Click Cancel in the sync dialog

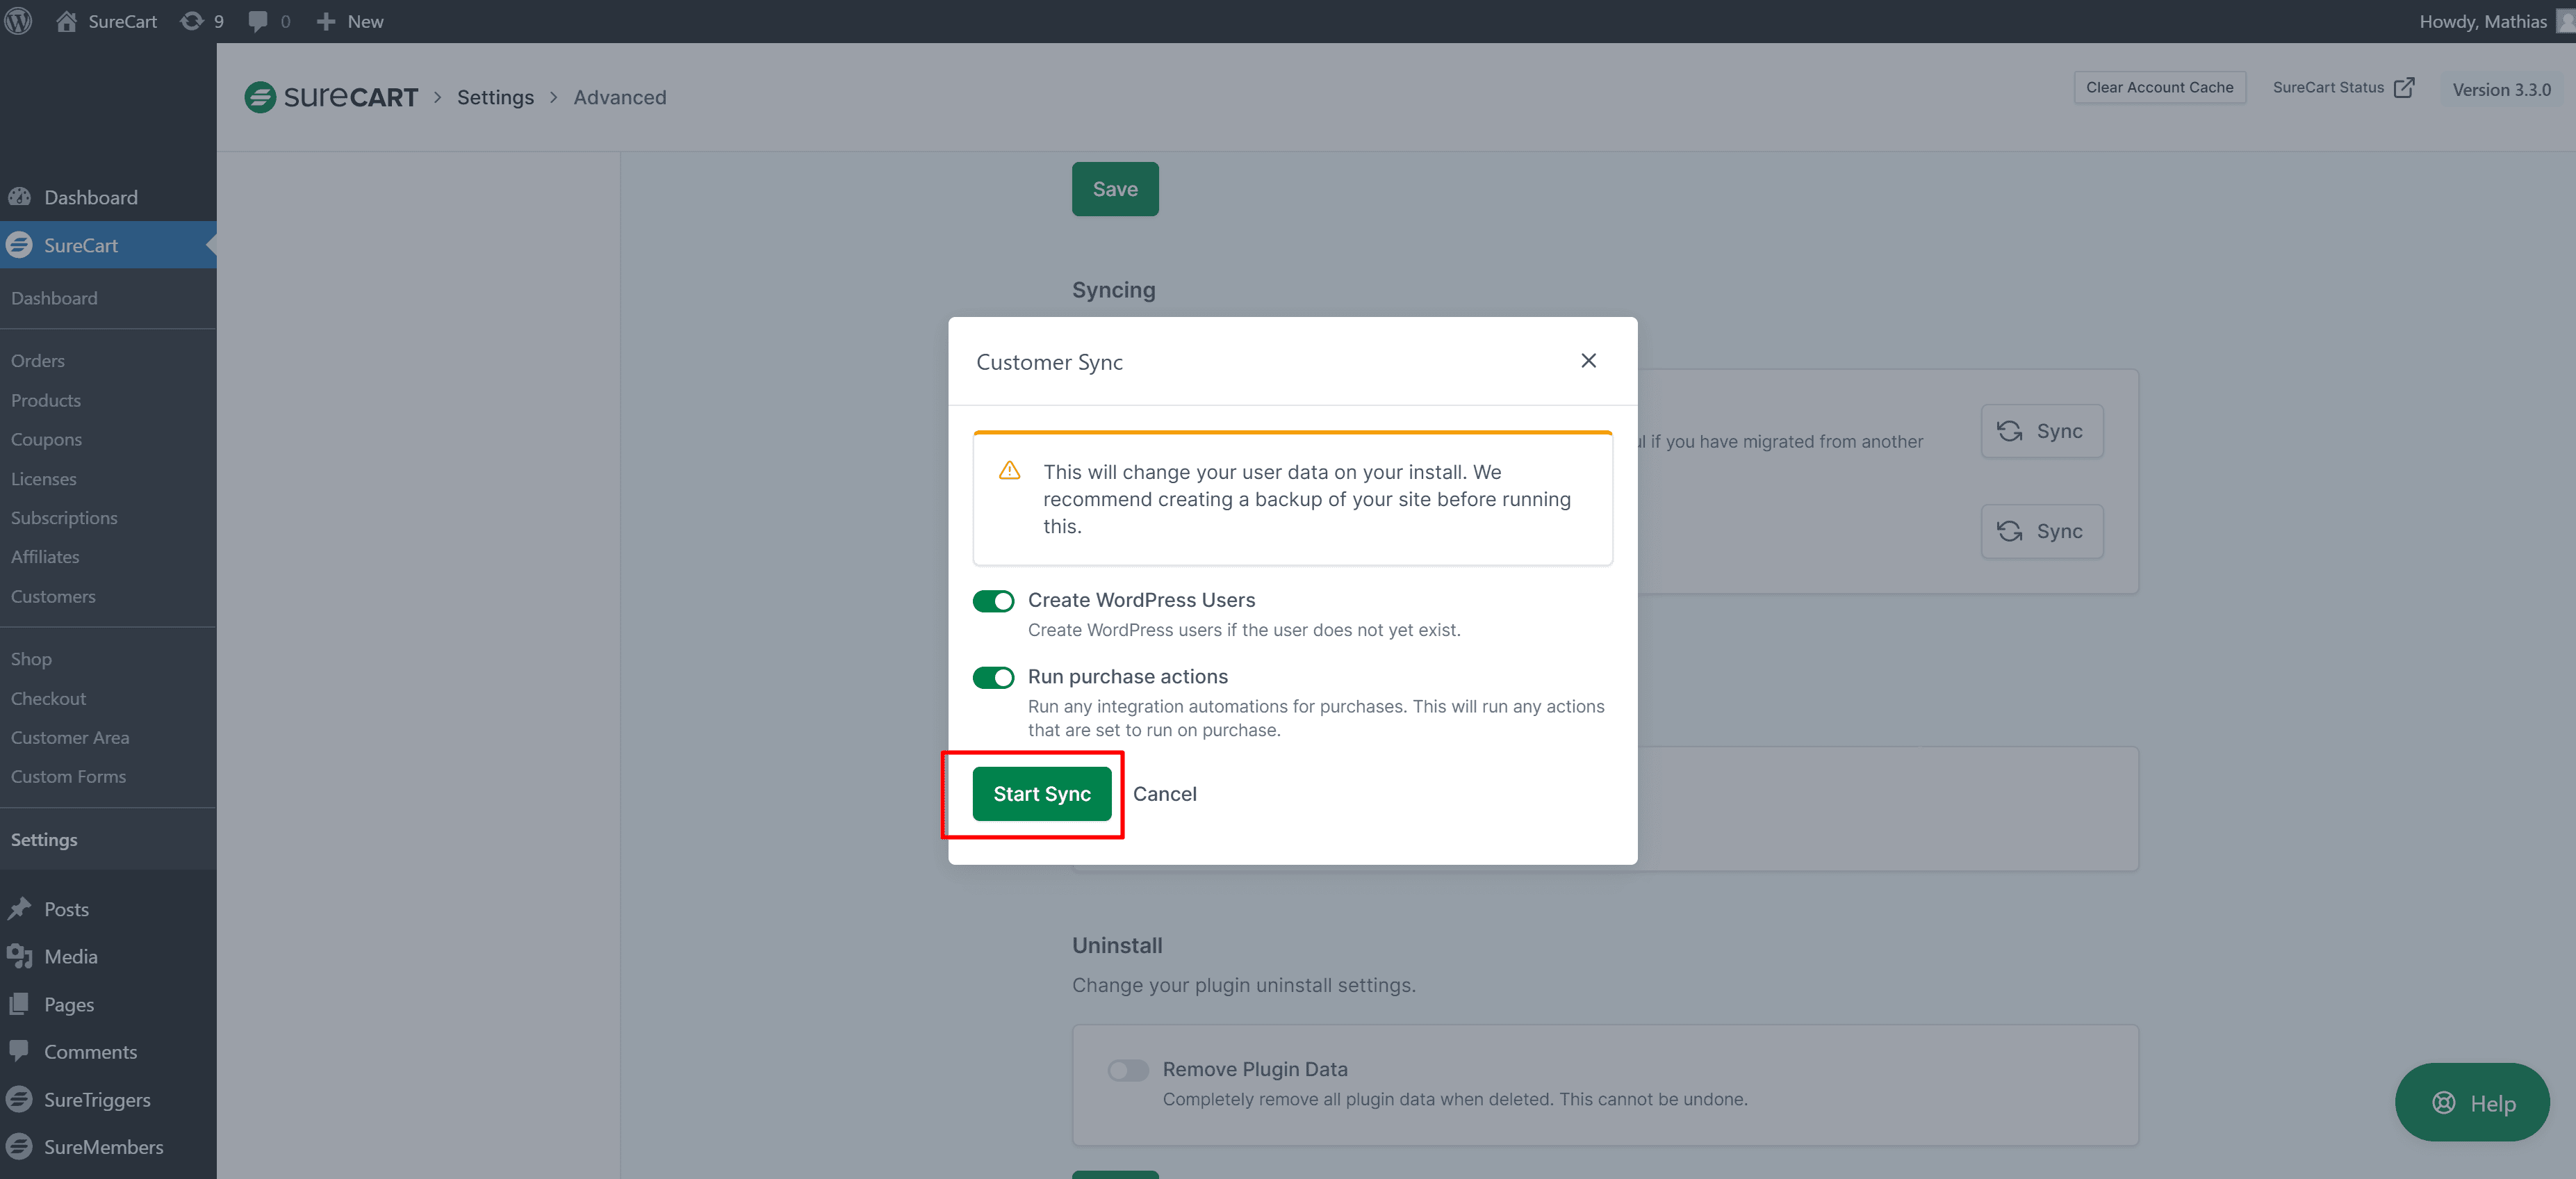[x=1164, y=793]
